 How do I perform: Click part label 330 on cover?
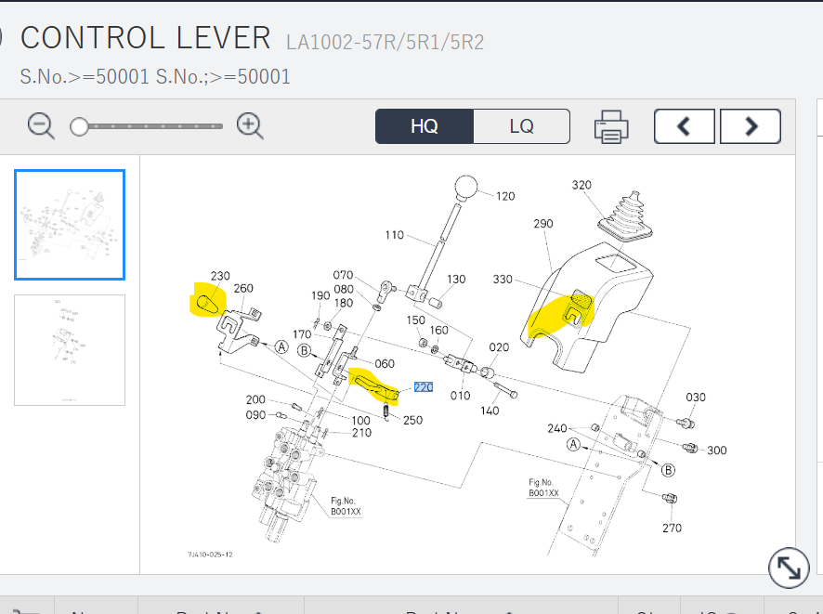click(x=503, y=280)
